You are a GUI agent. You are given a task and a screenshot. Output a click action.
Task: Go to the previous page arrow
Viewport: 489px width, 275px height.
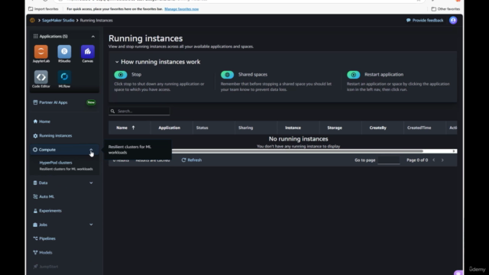pos(433,160)
